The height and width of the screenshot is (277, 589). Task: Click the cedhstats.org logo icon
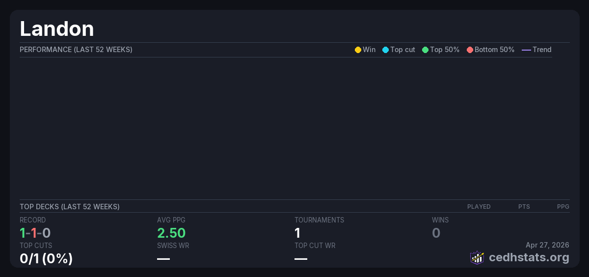(x=477, y=257)
